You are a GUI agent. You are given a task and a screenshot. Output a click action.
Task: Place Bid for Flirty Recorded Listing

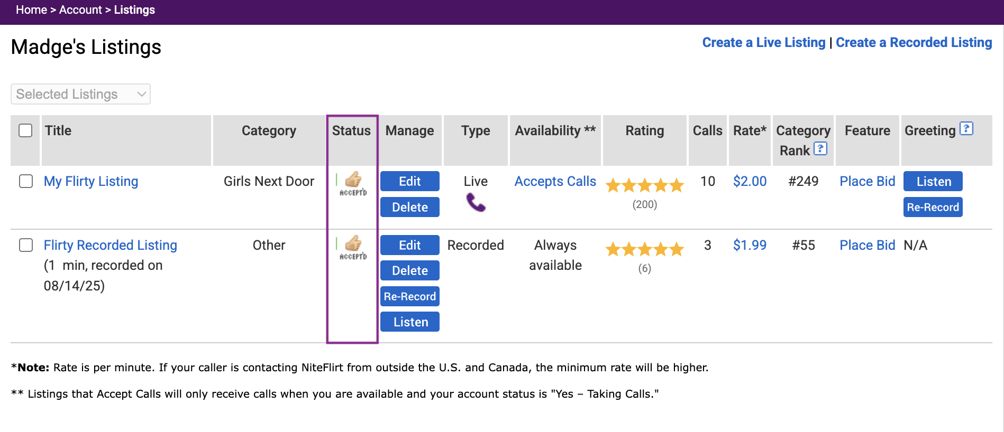click(x=868, y=245)
